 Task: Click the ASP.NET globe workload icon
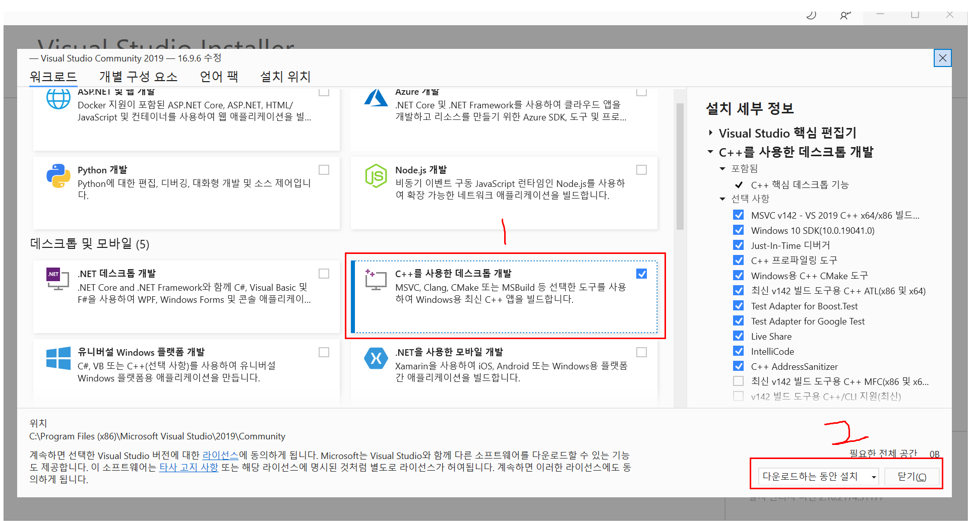tap(58, 99)
